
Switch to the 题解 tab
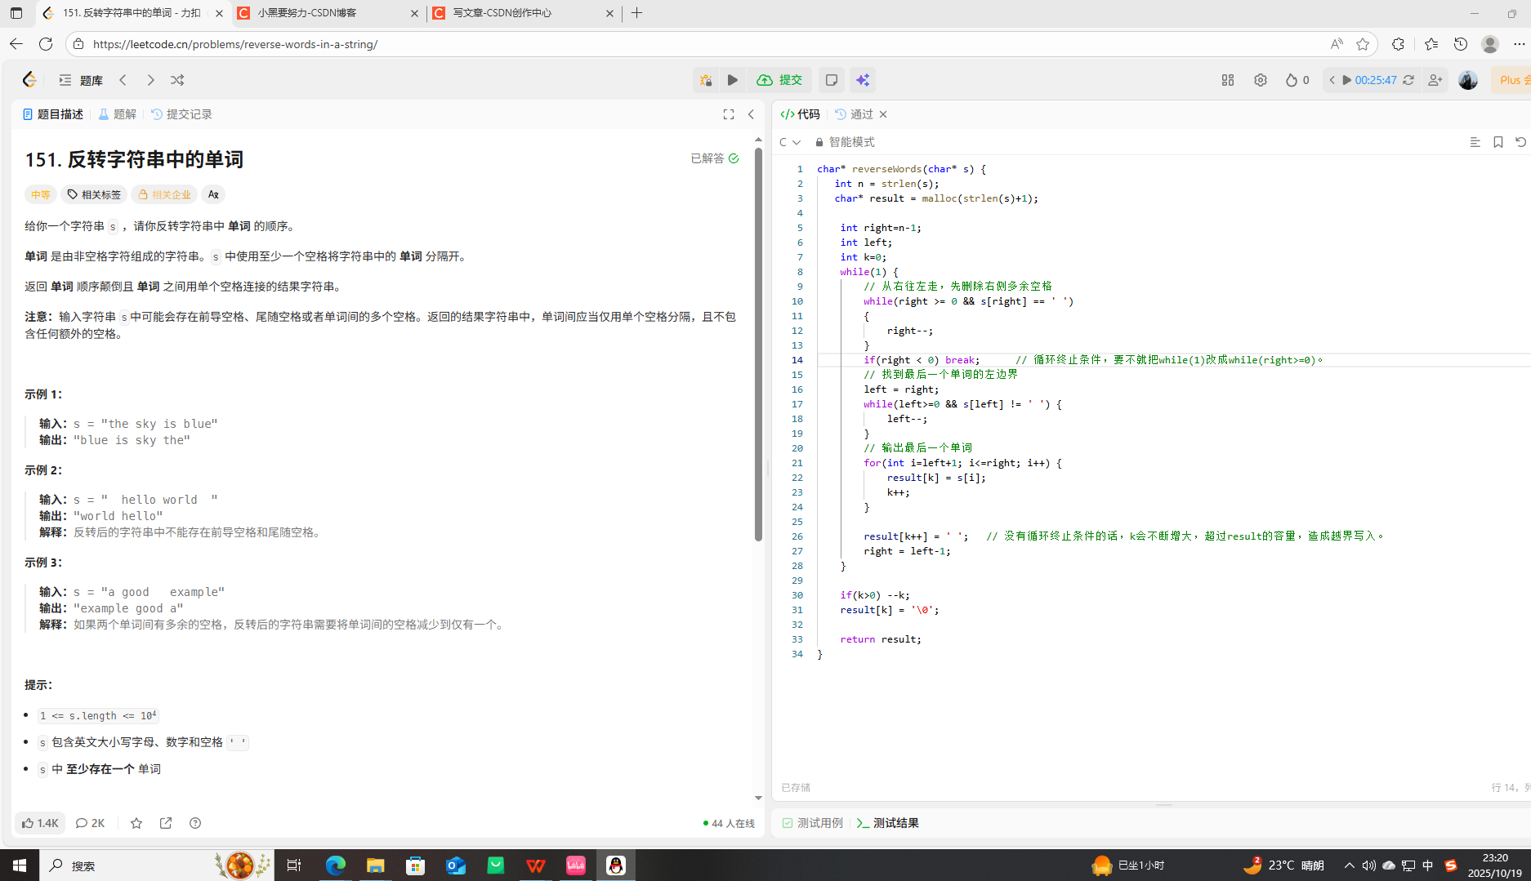pos(118,114)
